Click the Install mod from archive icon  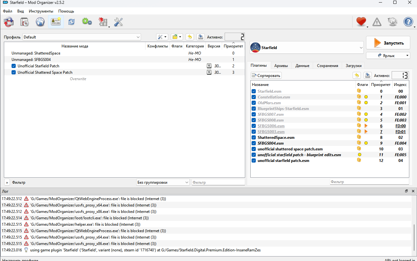(x=9, y=22)
